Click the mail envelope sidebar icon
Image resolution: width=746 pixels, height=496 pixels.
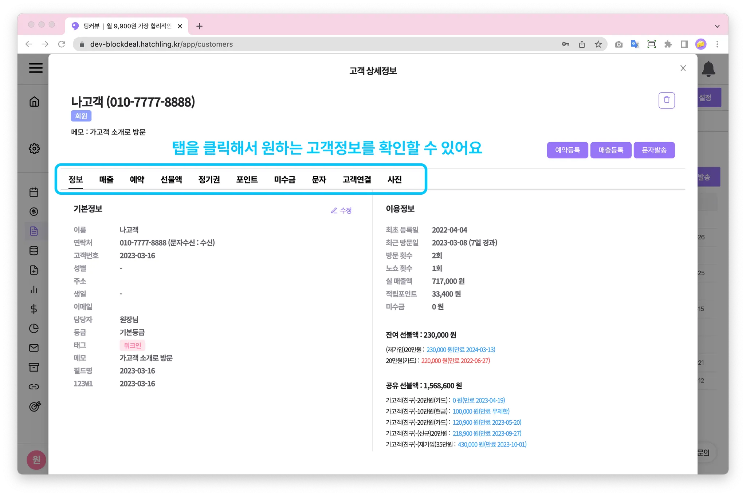34,348
